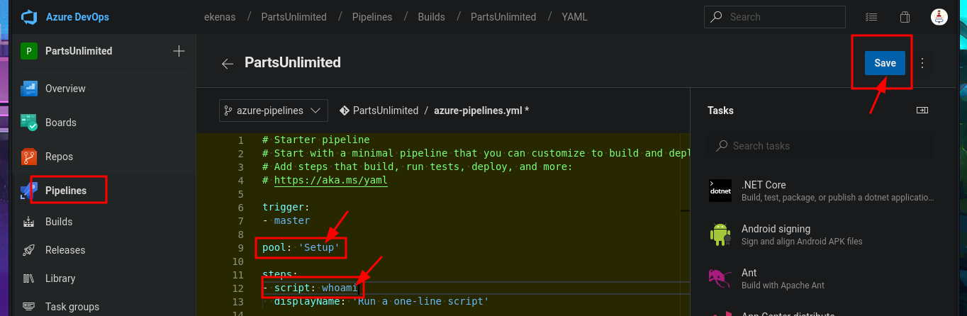
Task: Click the Search tasks input field
Action: click(x=822, y=146)
